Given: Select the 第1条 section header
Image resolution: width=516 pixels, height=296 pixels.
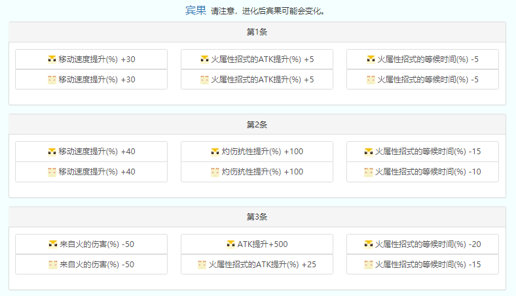Looking at the screenshot, I should tap(257, 32).
